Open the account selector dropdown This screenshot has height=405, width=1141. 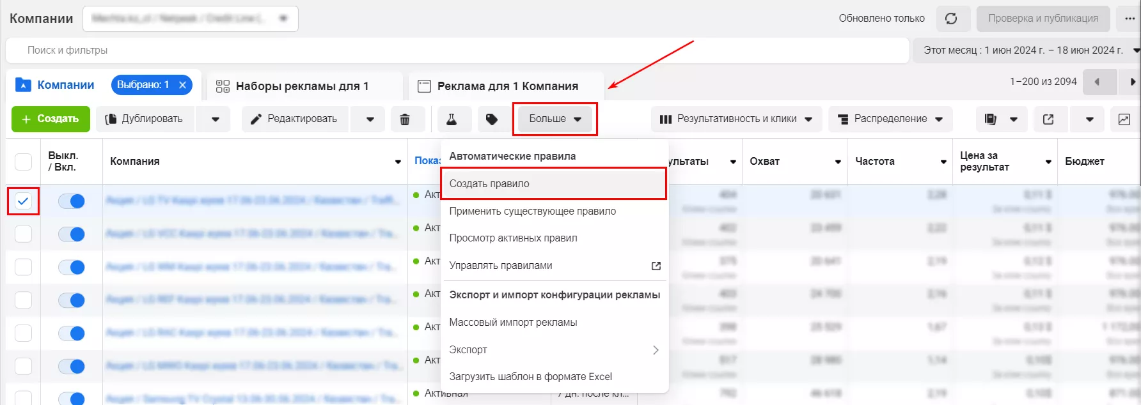coord(191,19)
